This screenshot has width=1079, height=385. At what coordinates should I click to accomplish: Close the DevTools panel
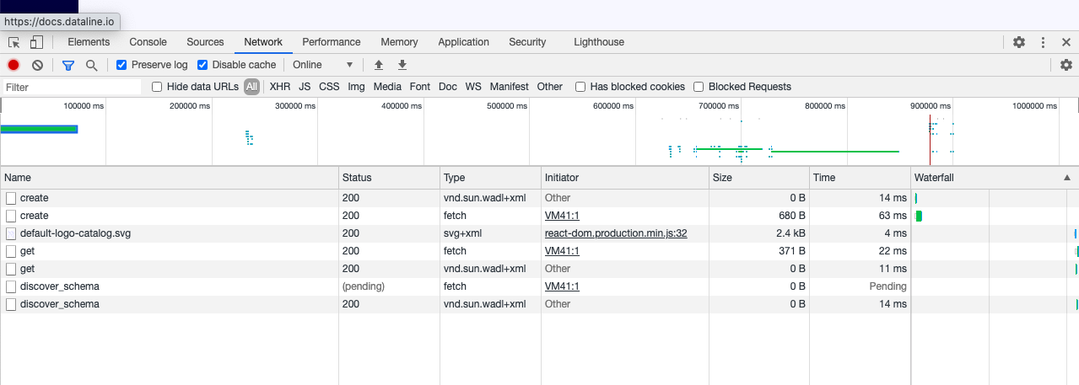1066,42
